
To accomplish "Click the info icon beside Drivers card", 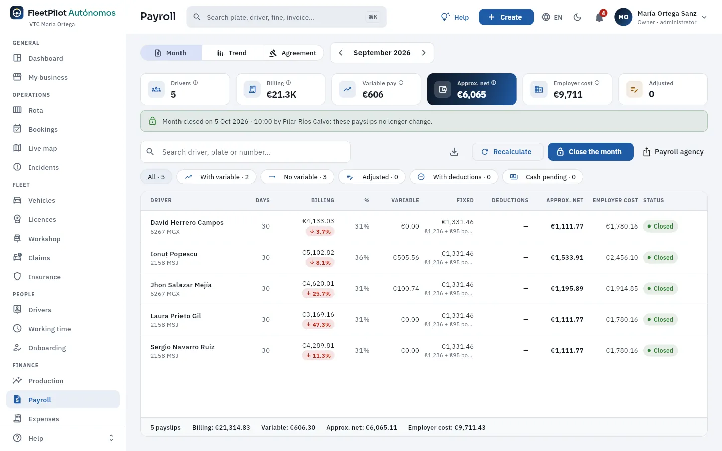I will pyautogui.click(x=196, y=83).
